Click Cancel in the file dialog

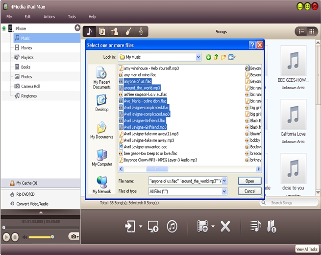250,191
